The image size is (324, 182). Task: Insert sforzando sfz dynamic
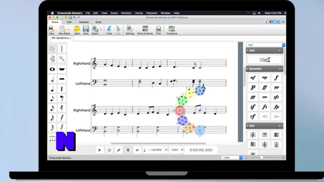[276, 97]
